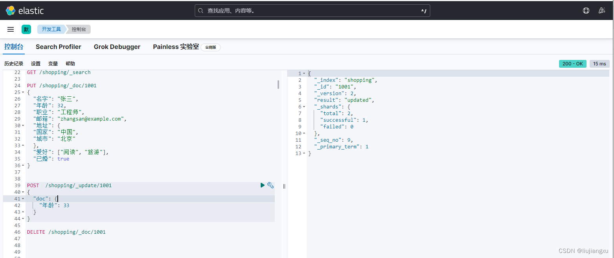The width and height of the screenshot is (614, 258).
Task: Collapse the fold arrow at line 40
Action: (23, 192)
